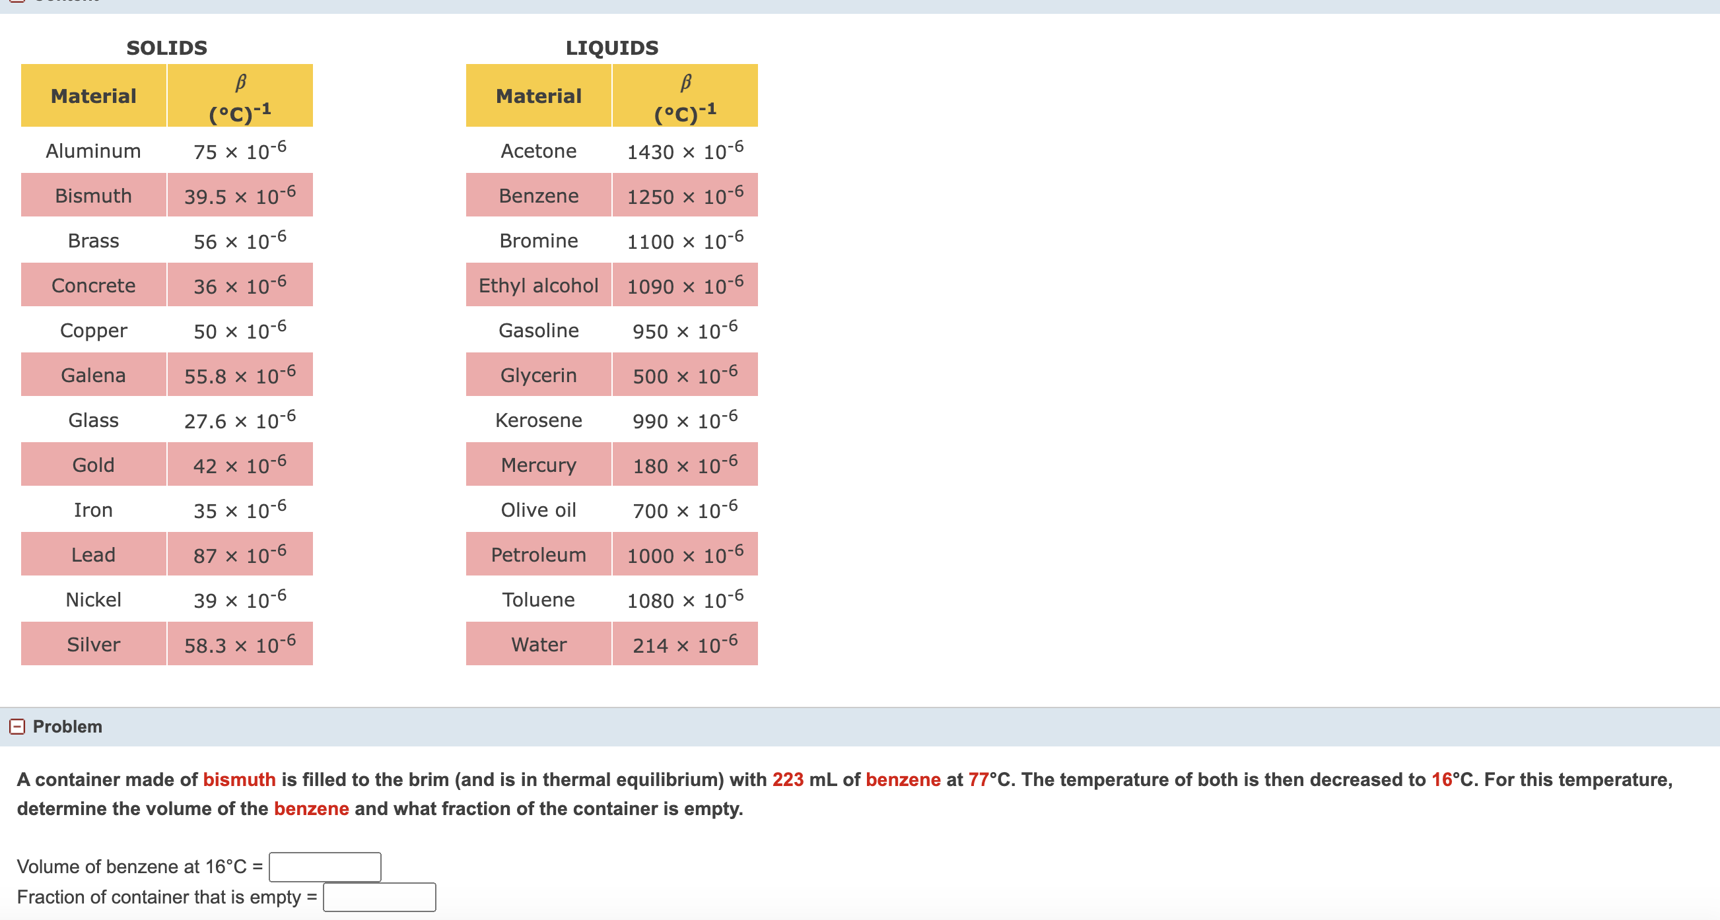Click the Aluminum cell in Solids table
Screen dimensions: 1720x920
click(94, 151)
